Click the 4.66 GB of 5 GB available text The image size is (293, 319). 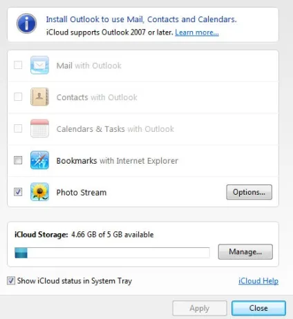[x=113, y=235]
